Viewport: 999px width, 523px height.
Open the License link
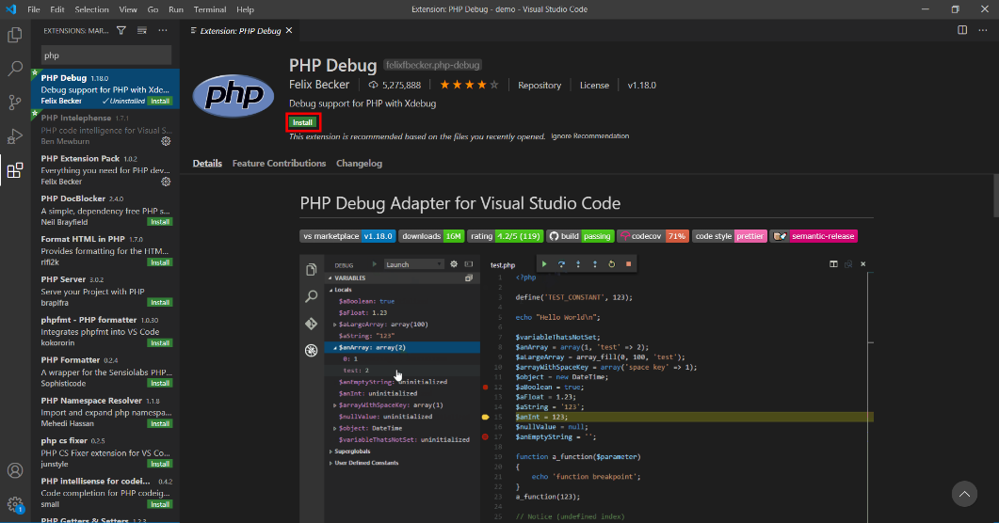[x=594, y=86]
